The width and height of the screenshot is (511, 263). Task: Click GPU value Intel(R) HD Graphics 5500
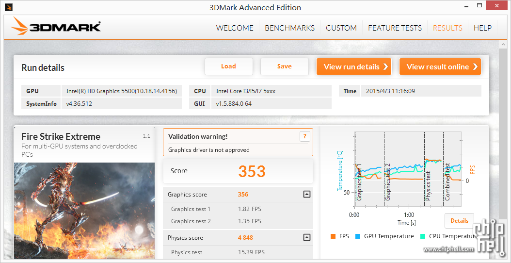coord(122,91)
